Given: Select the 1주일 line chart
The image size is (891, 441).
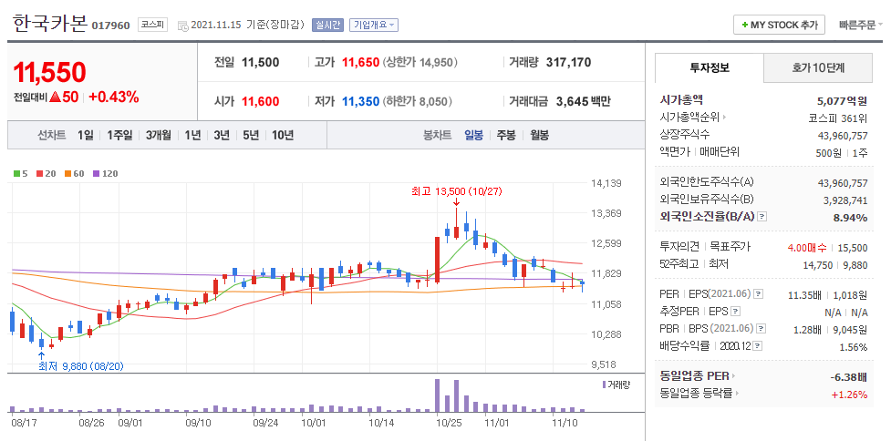Looking at the screenshot, I should 119,136.
